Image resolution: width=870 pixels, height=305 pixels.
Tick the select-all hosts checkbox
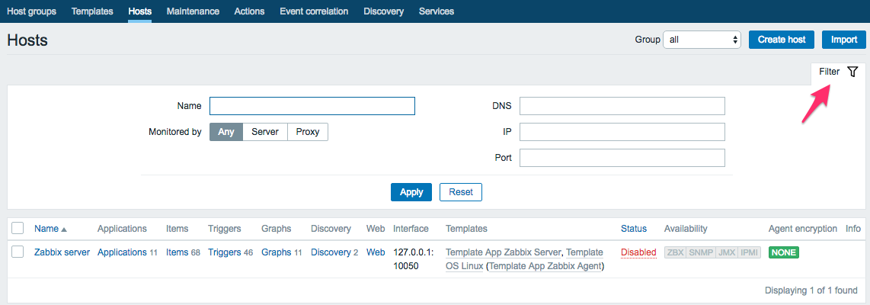tap(18, 228)
